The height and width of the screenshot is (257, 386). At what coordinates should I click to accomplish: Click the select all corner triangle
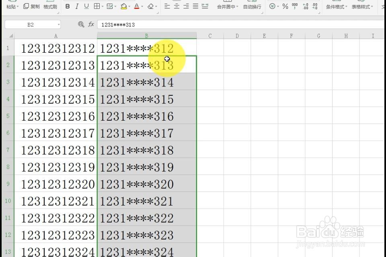(10, 36)
